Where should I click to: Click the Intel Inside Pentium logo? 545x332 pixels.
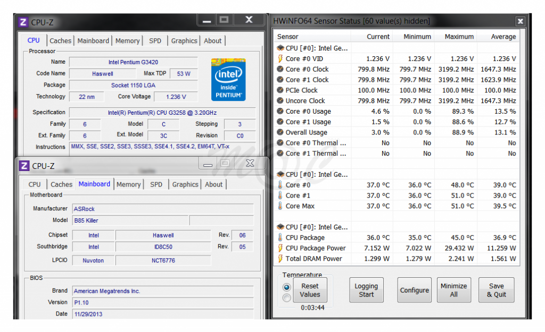[228, 79]
